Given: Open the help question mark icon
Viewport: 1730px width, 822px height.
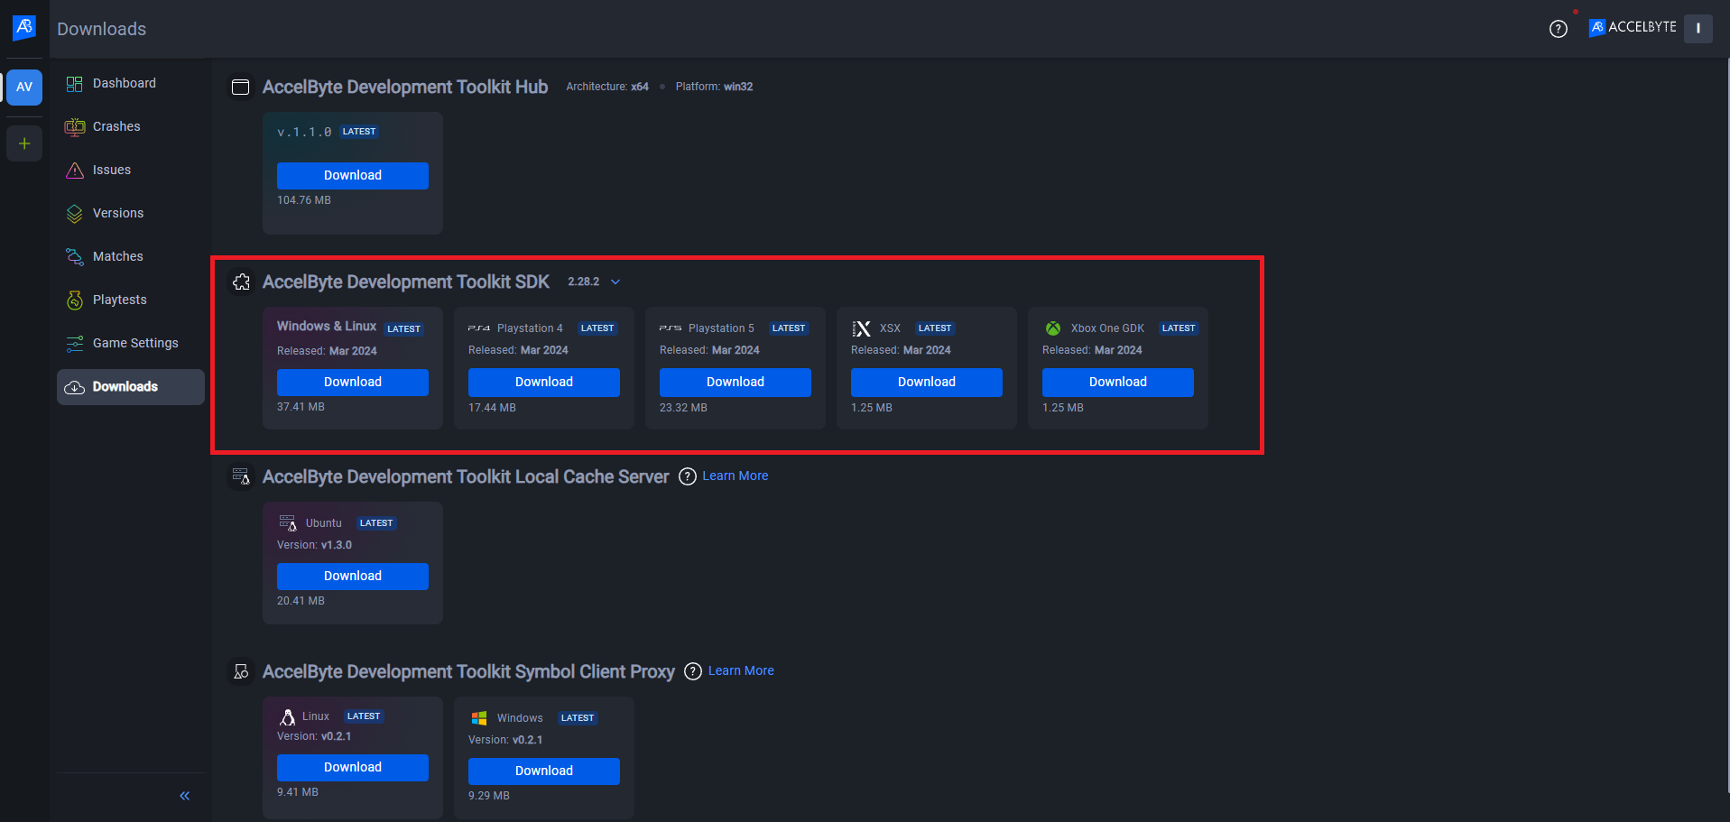Looking at the screenshot, I should (x=1559, y=29).
